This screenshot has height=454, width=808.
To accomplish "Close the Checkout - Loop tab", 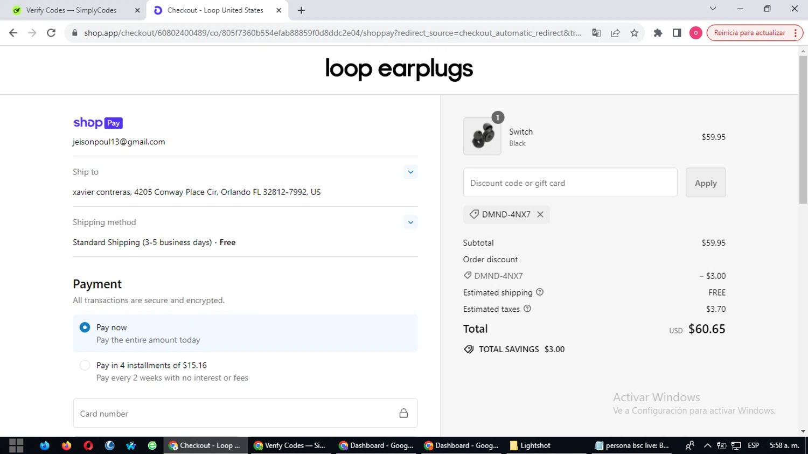I will click(x=278, y=10).
